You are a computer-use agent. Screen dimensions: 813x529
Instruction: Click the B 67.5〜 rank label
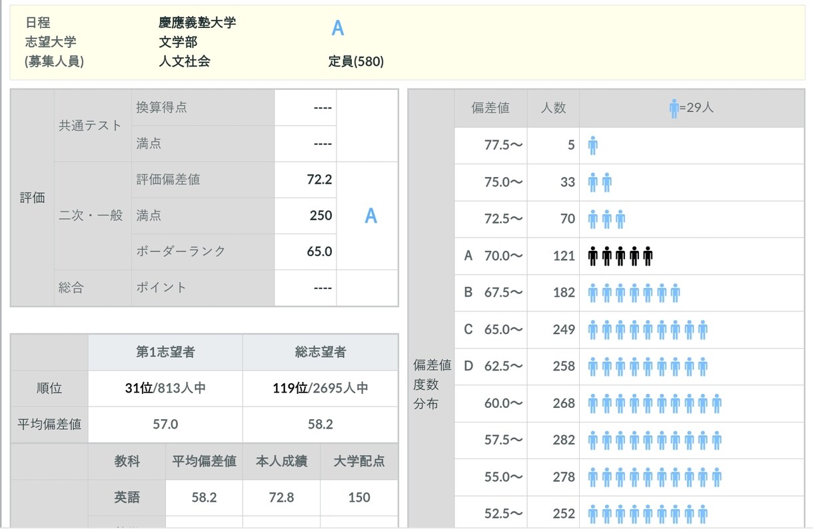[x=494, y=292]
